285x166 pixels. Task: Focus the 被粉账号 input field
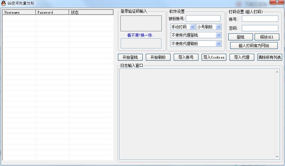(203, 18)
